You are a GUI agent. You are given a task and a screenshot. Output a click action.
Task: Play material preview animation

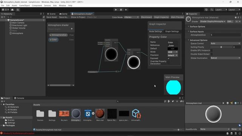click(223, 103)
